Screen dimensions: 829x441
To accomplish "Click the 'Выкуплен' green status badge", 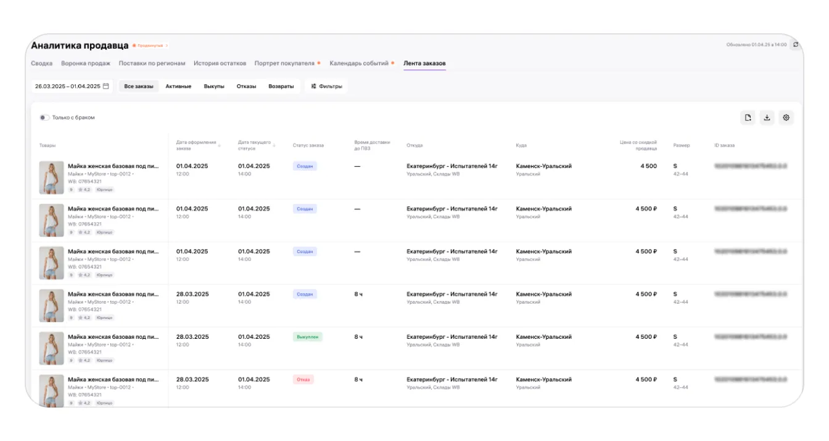I will click(x=307, y=337).
